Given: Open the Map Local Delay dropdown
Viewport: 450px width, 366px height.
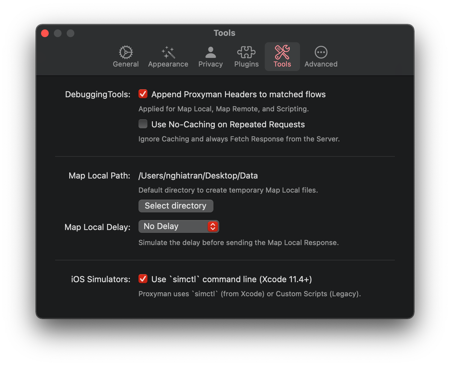Looking at the screenshot, I should (x=179, y=226).
